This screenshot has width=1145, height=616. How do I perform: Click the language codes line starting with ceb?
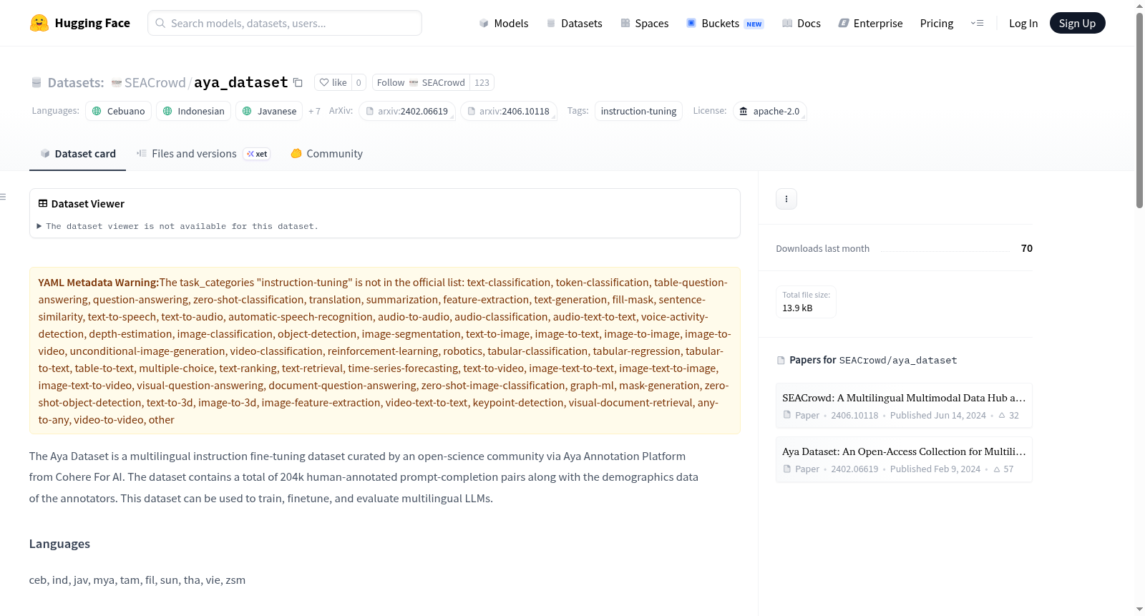click(137, 580)
